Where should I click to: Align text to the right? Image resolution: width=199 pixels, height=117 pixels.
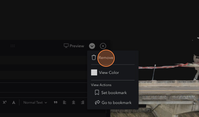pos(82,102)
